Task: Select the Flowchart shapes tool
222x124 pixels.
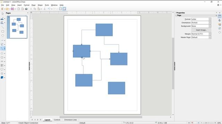Action: point(2,65)
